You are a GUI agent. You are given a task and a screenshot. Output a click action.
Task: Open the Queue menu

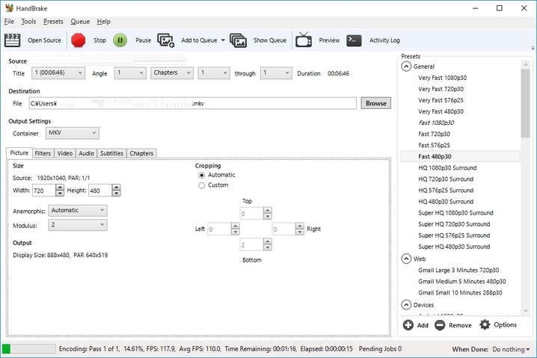click(x=80, y=22)
